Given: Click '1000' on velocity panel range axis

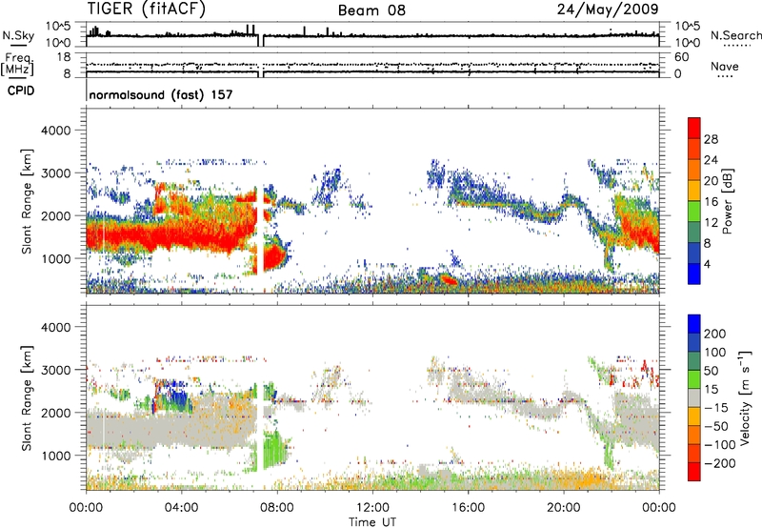Looking at the screenshot, I should tap(55, 456).
